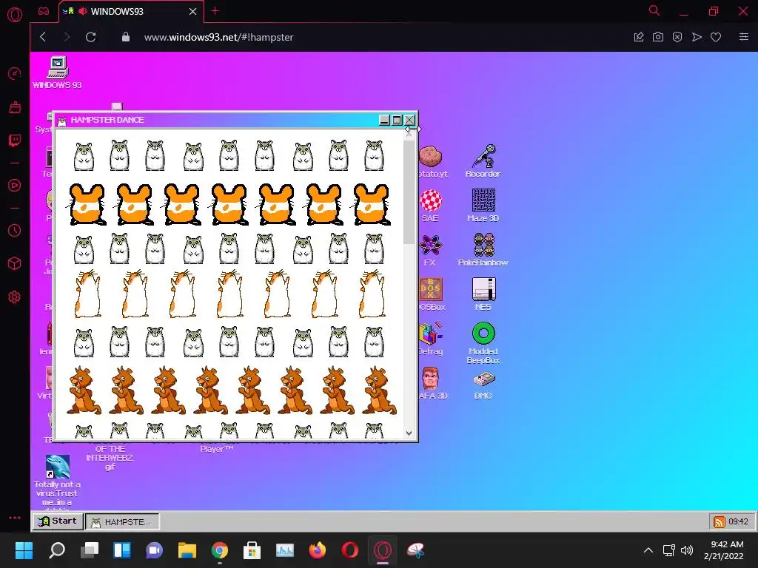The image size is (758, 568).
Task: Search tabs with the magnifier icon
Action: click(654, 10)
